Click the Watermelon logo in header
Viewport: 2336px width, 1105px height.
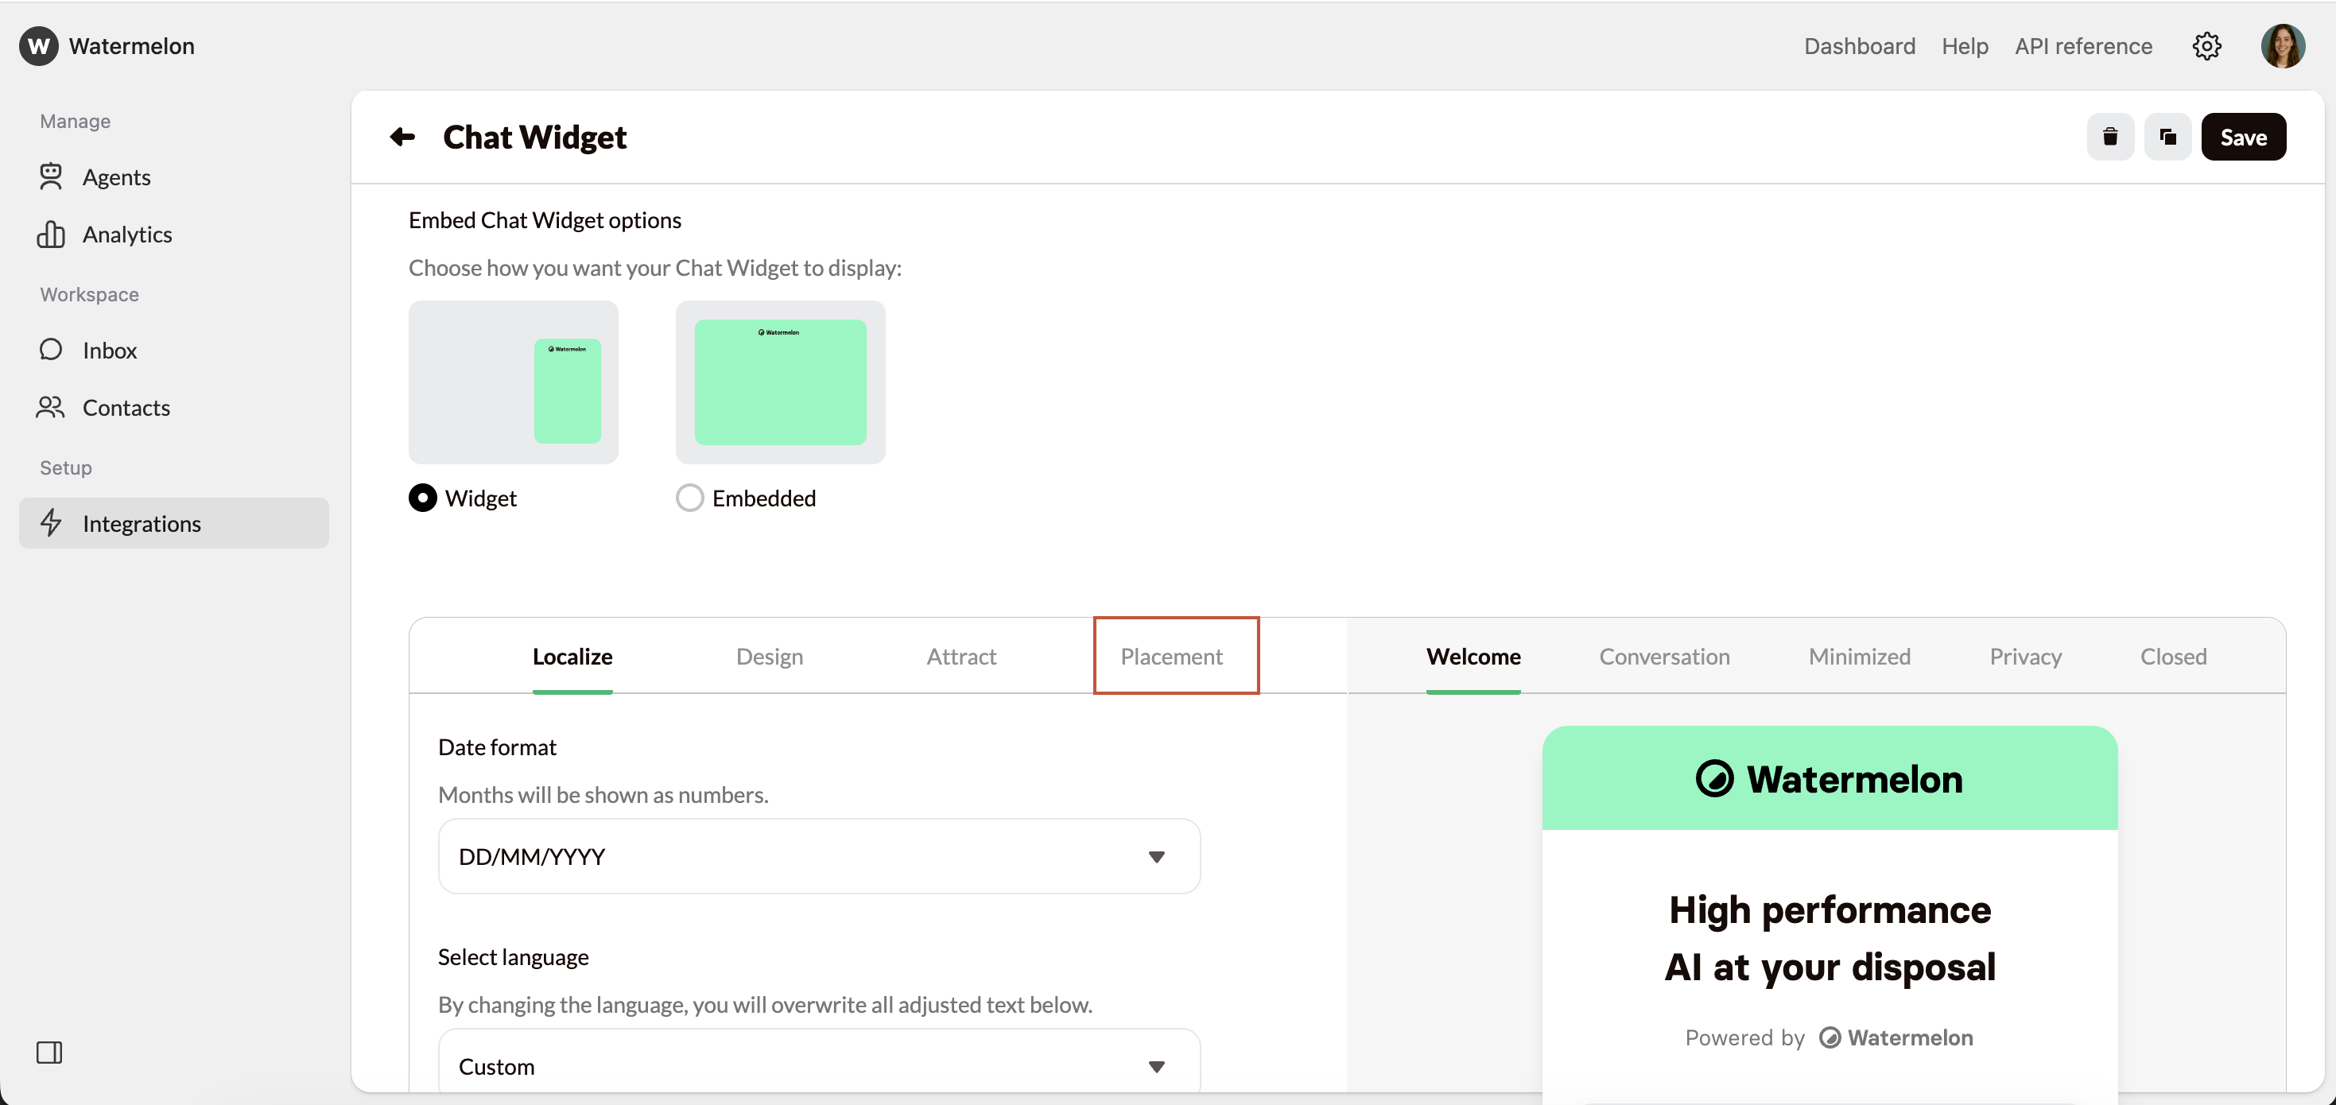(39, 46)
